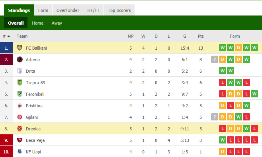
Task: Open the Over/Under tab
Action: click(68, 10)
